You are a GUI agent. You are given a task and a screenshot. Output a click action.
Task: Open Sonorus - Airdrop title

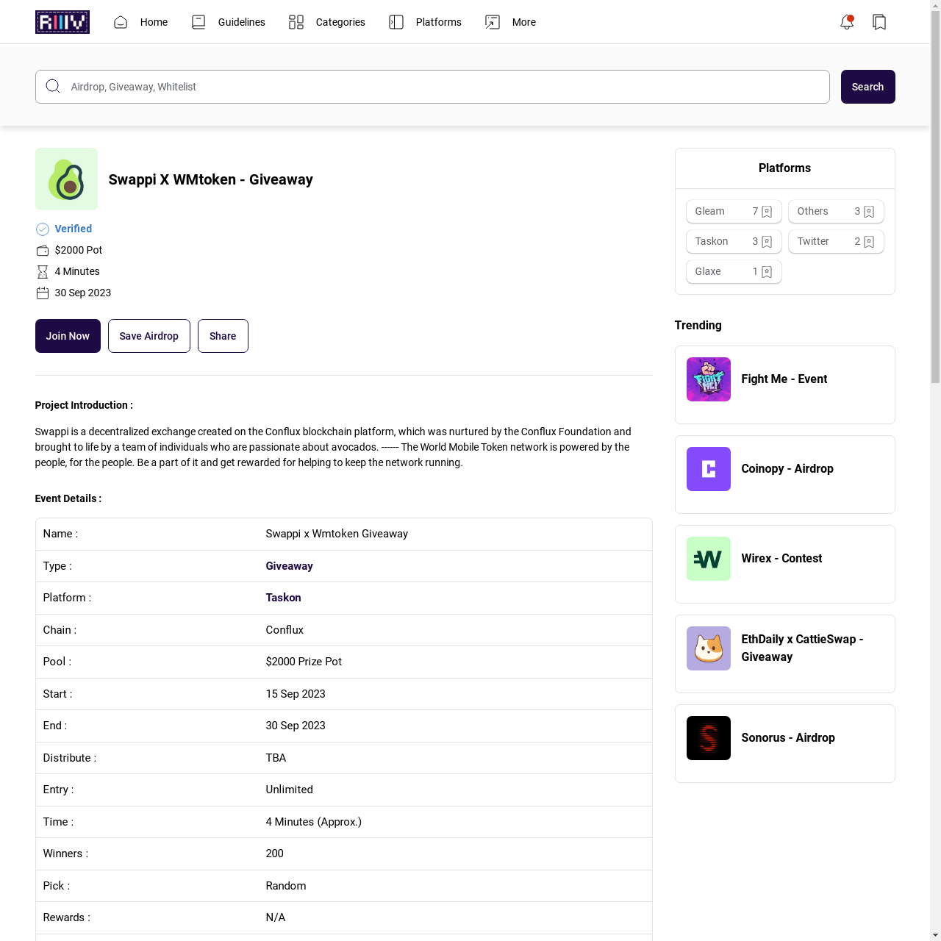pos(788,738)
